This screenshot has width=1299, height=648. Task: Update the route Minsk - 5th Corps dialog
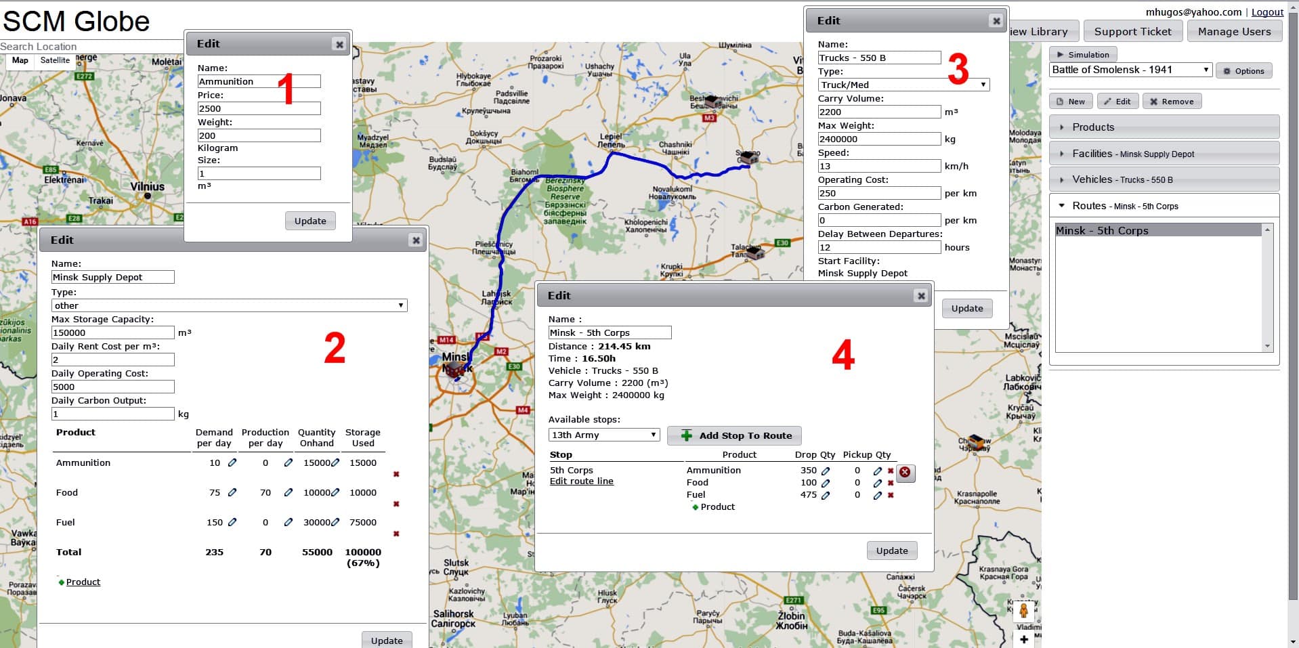pyautogui.click(x=892, y=550)
